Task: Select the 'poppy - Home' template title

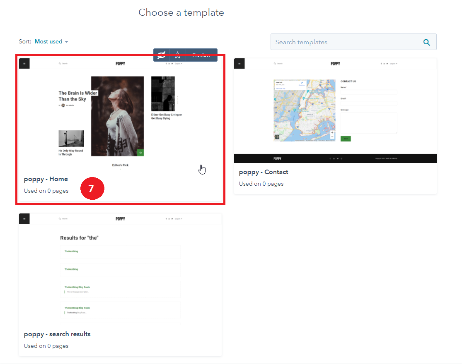Action: tap(46, 179)
